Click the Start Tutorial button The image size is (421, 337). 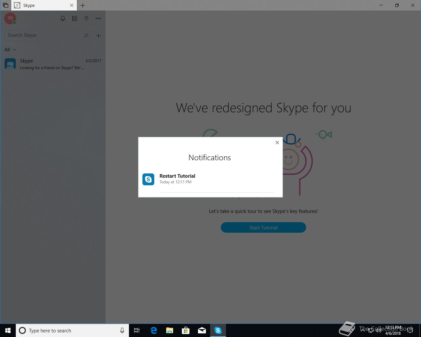pyautogui.click(x=263, y=227)
